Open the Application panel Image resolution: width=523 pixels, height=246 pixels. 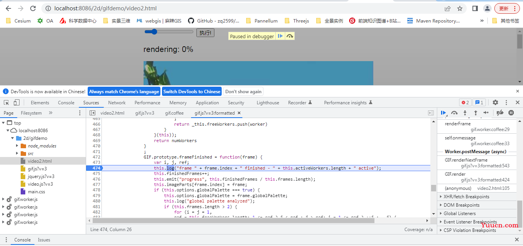point(207,103)
